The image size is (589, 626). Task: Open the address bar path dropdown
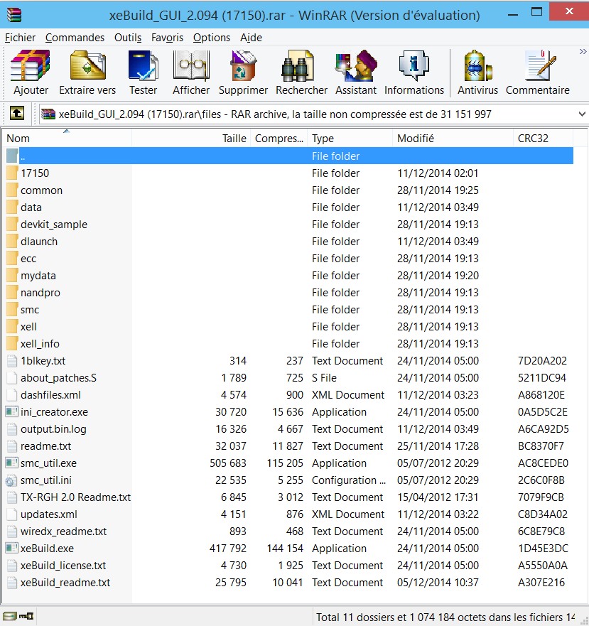click(582, 114)
